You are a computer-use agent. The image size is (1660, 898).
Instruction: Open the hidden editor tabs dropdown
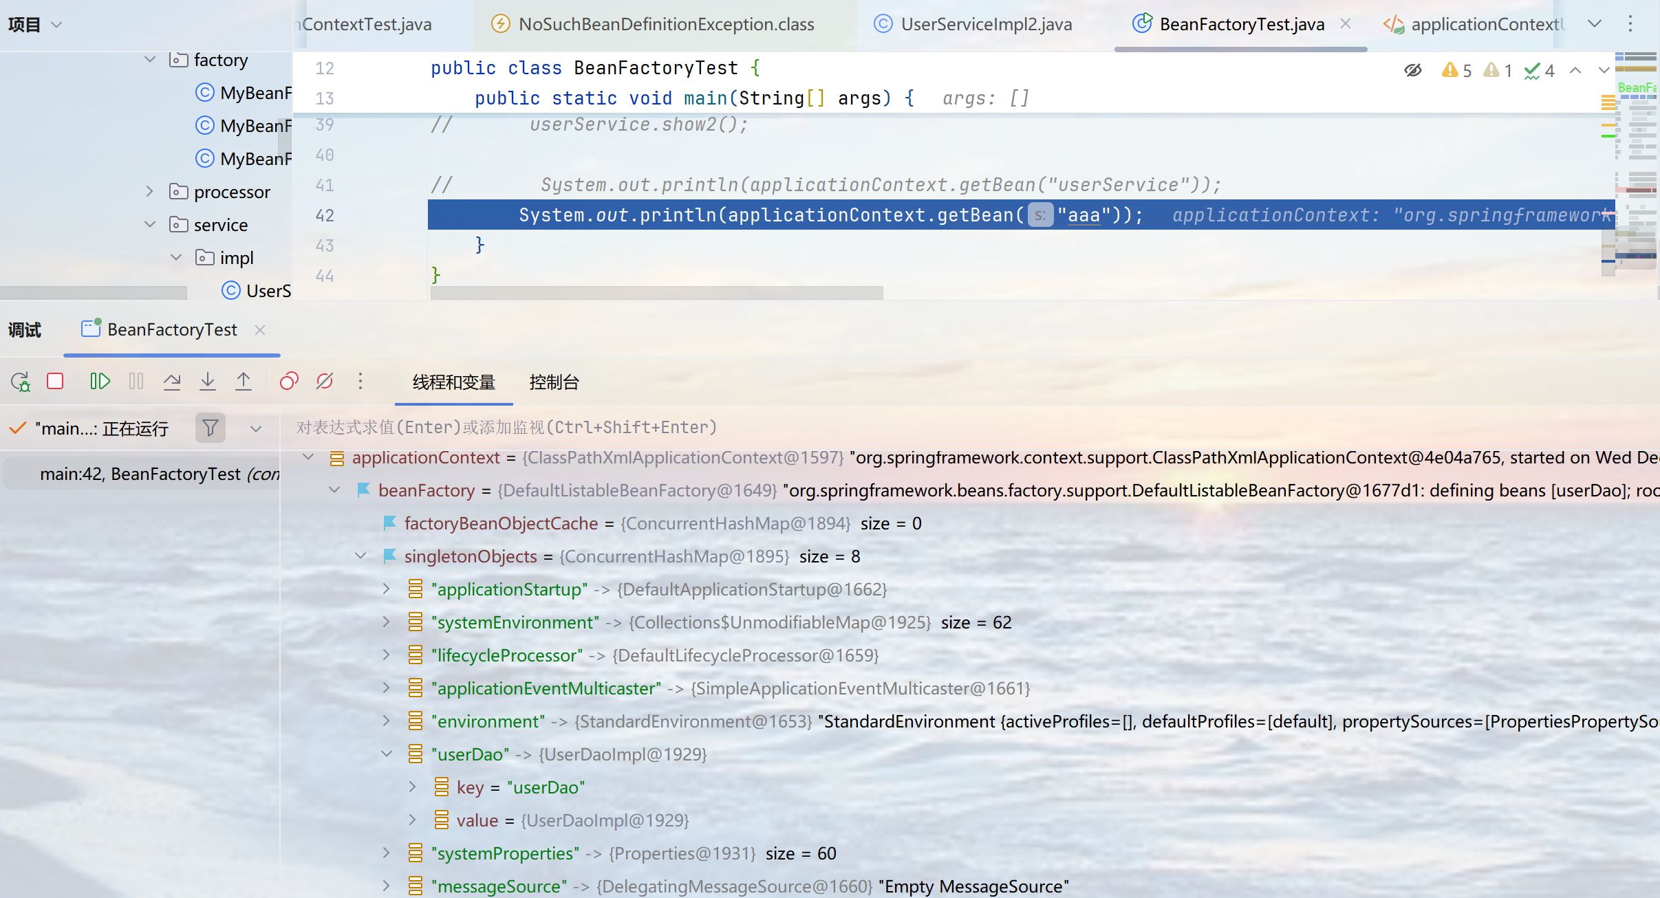tap(1594, 25)
